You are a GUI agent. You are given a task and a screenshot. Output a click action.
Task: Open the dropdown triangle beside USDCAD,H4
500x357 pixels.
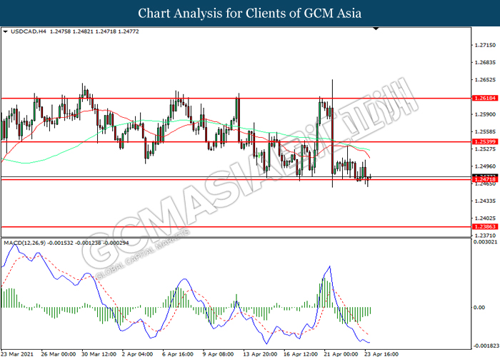[x=5, y=32]
